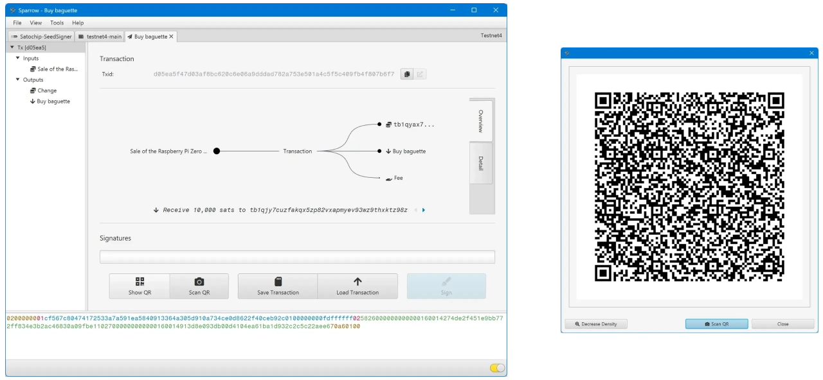Copy the transaction ID with the copy icon

[x=406, y=74]
